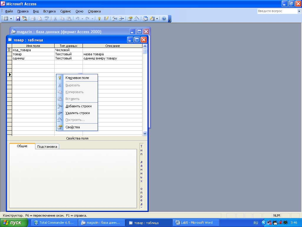The width and height of the screenshot is (302, 227).
Task: Switch to 'Lab5 - Microsoft Word' taskbar button
Action: (196, 223)
